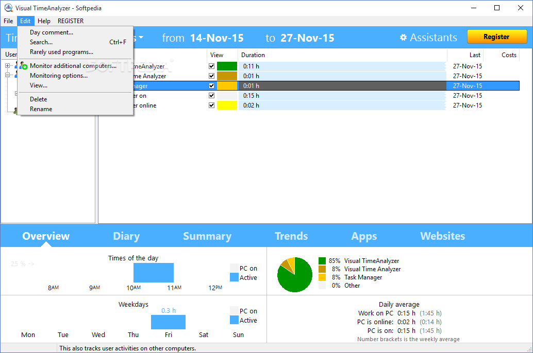The width and height of the screenshot is (533, 353).
Task: Collapse the second user tree node
Action: pyautogui.click(x=8, y=75)
